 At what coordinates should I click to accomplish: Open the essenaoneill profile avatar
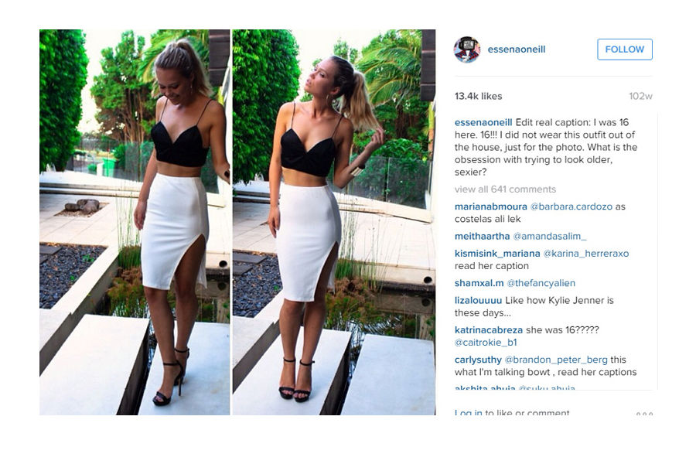466,49
